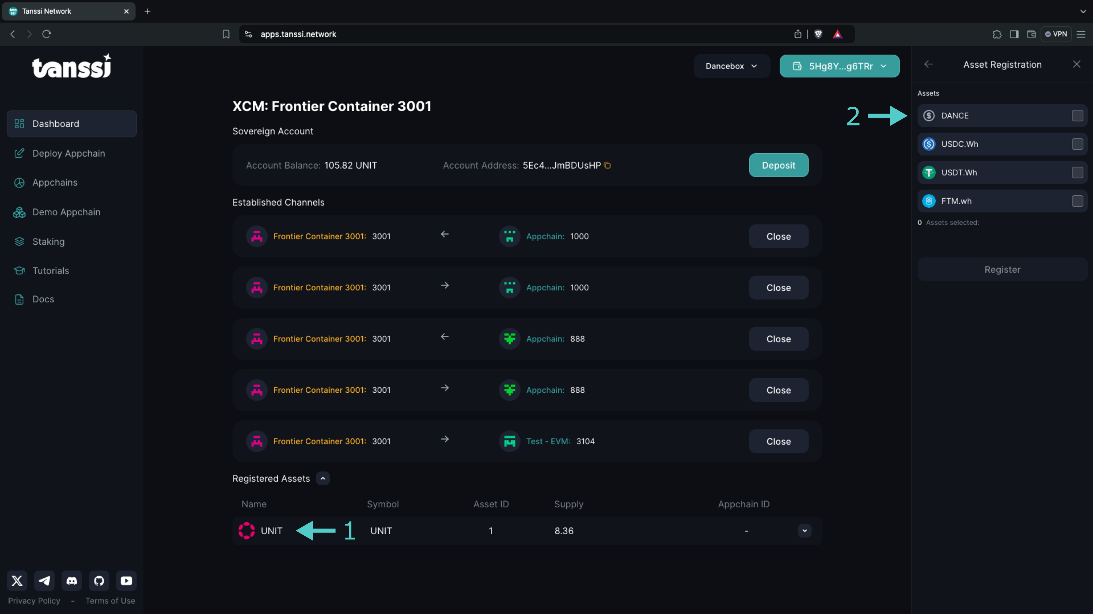Screen dimensions: 1093x614
Task: Click the UNIT asset pink ring icon
Action: tap(246, 531)
